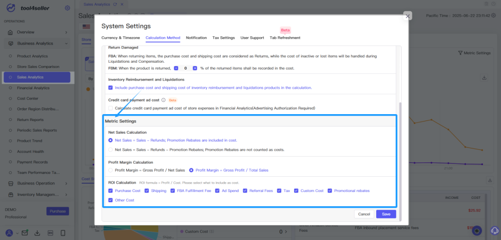Open the mail messages icon
The image size is (501, 240).
pyautogui.click(x=24, y=233)
